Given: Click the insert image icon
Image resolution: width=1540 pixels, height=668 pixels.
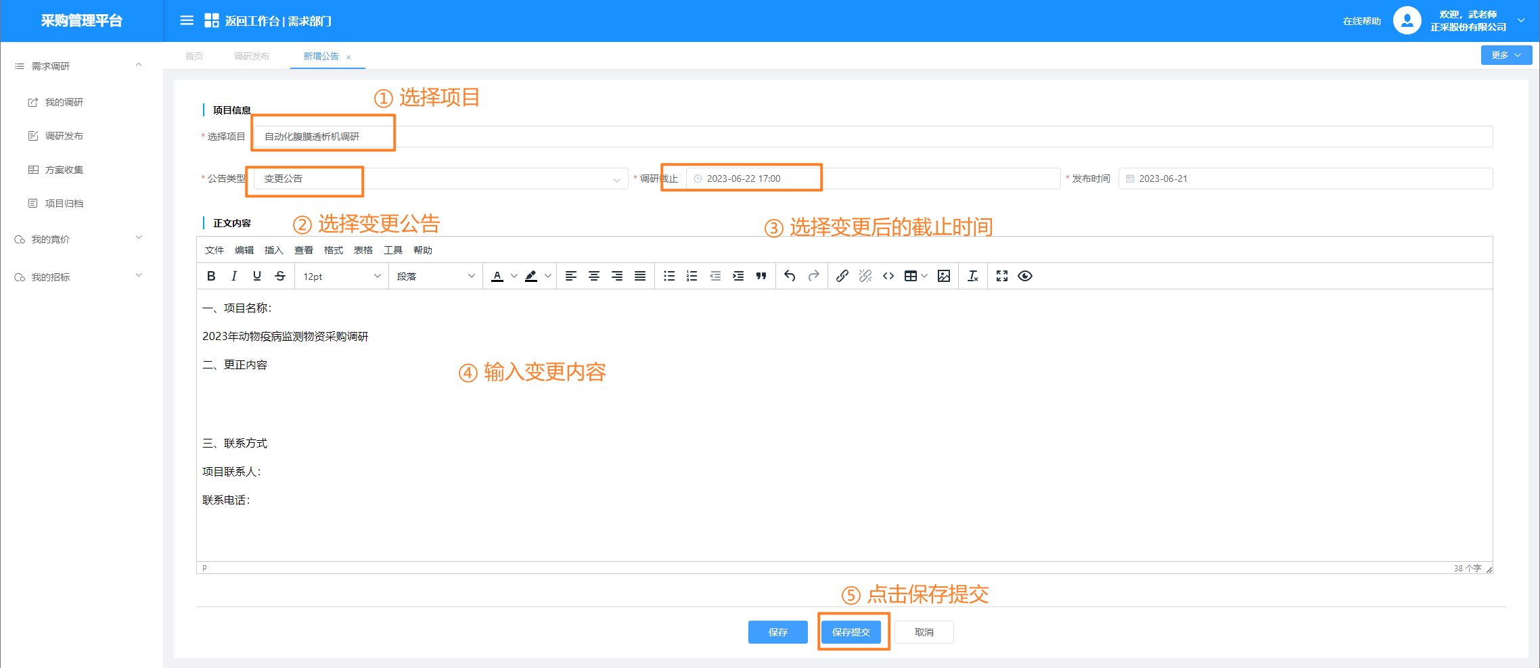Looking at the screenshot, I should [944, 276].
